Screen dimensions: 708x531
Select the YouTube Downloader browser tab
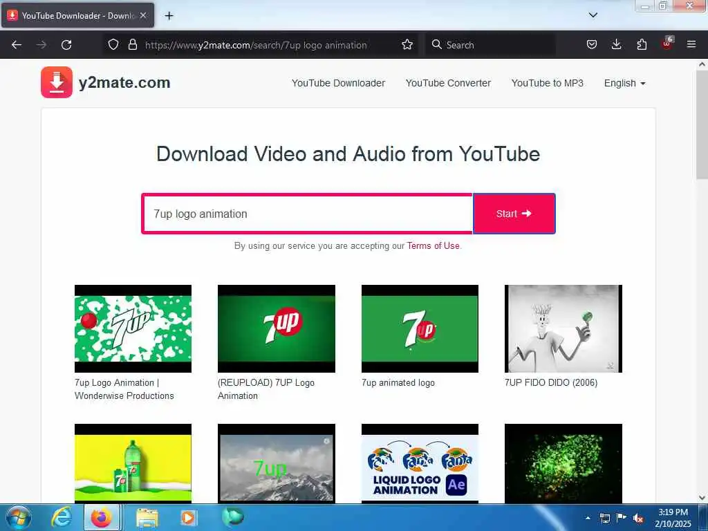[x=77, y=15]
